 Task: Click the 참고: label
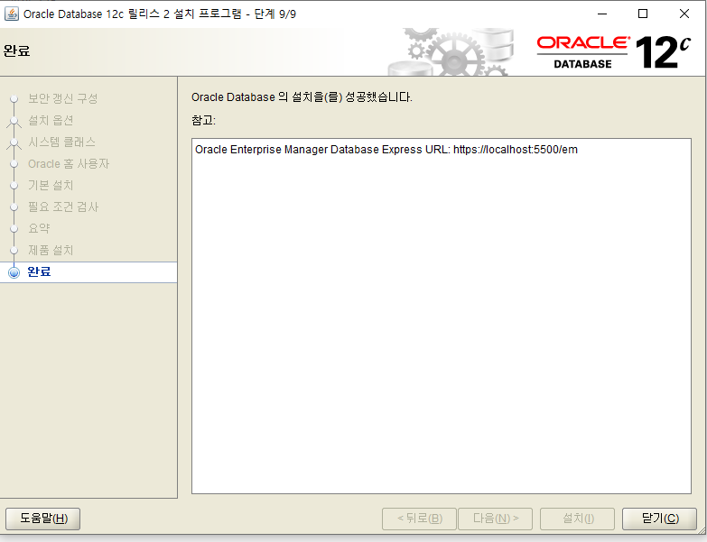click(x=203, y=120)
